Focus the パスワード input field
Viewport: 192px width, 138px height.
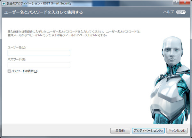[39, 65]
